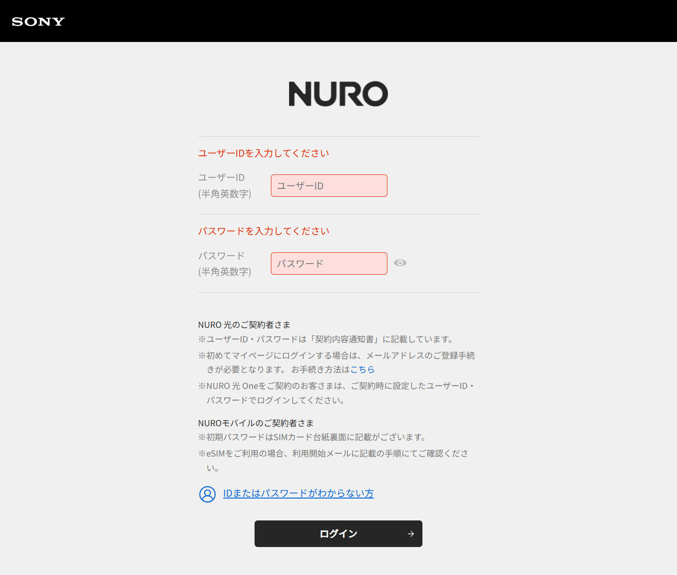Click SONY brand mark top left
This screenshot has width=677, height=575.
38,21
